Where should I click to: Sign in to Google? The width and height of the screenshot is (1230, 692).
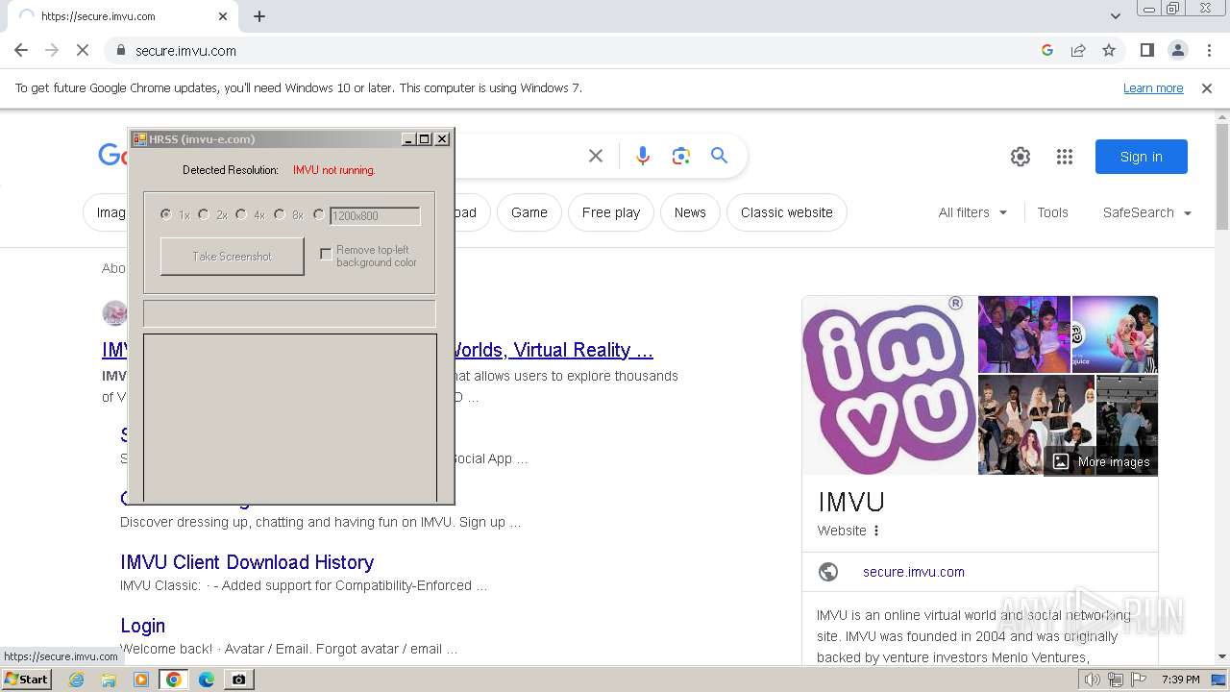click(1141, 157)
